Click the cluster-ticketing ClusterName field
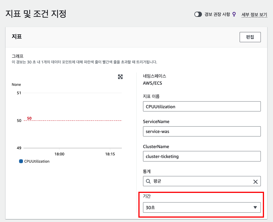Image resolution: width=273 pixels, height=222 pixels. (202, 156)
